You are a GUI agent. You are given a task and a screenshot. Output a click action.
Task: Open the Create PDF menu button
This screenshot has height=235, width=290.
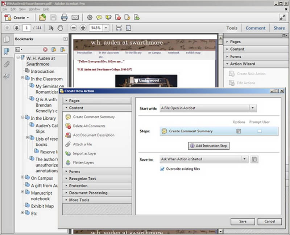(x=17, y=18)
